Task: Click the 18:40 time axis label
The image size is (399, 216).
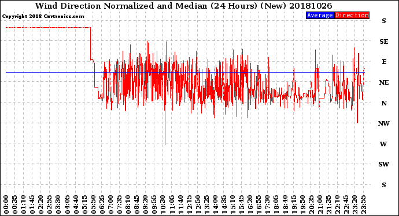Action: [x=285, y=204]
